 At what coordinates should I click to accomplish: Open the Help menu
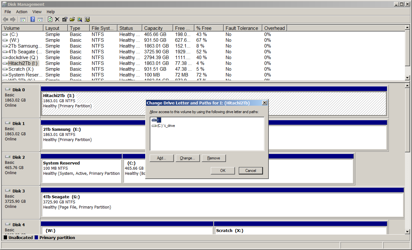coord(51,12)
